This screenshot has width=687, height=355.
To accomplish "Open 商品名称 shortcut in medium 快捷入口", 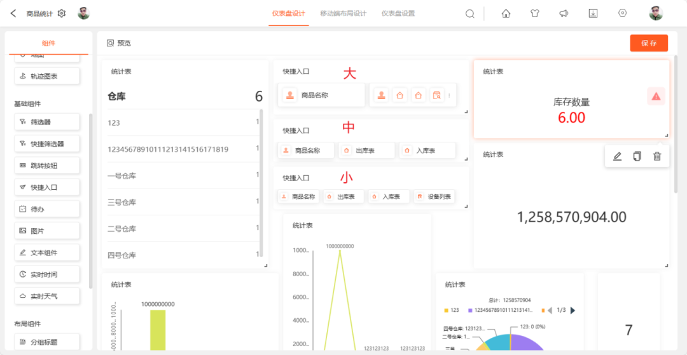I will 306,151.
